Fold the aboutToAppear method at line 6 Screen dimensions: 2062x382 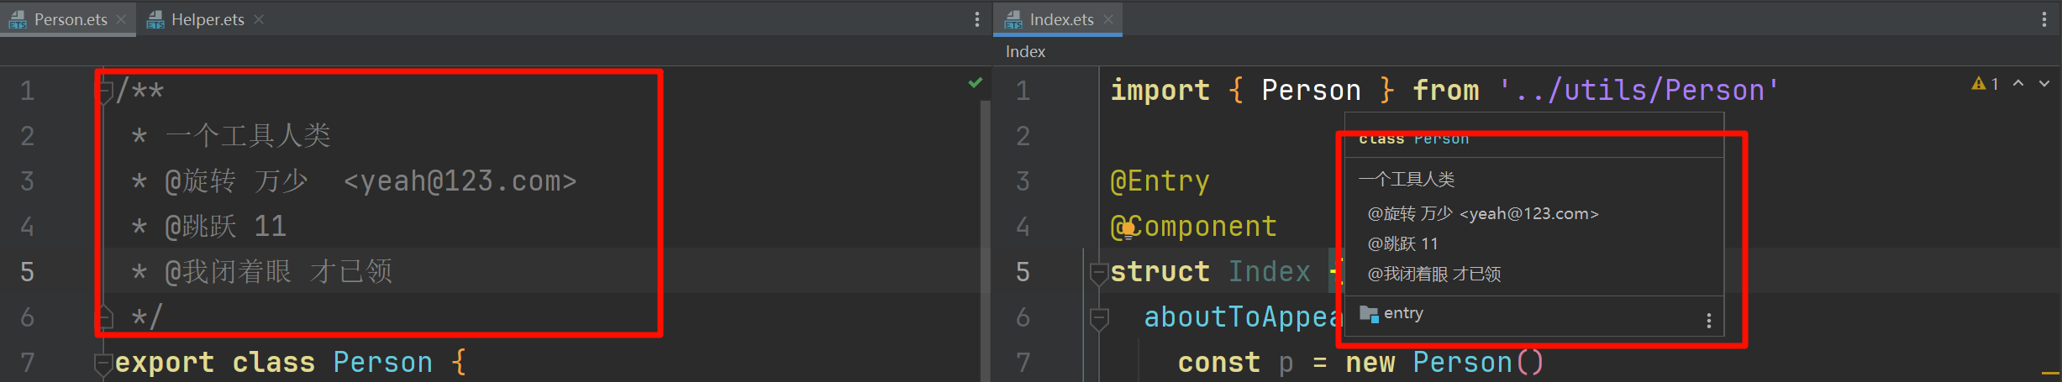1098,317
